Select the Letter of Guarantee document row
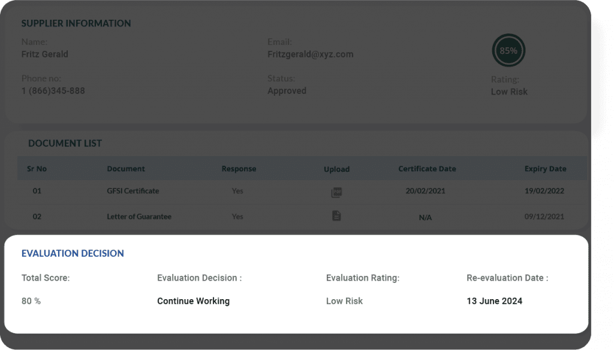 point(139,217)
